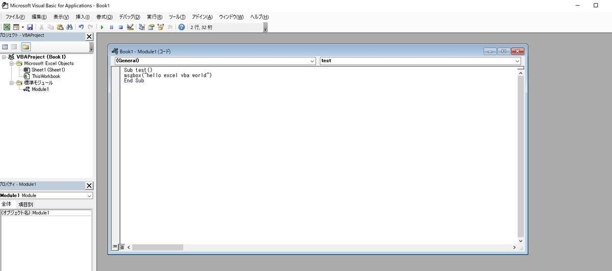
Task: Collapse the Microsoft Excel Objects folder
Action: click(x=11, y=63)
